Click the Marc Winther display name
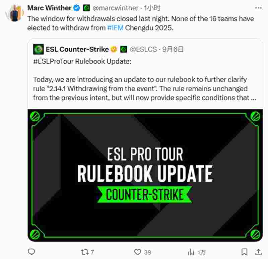The image size is (268, 259). pos(49,8)
